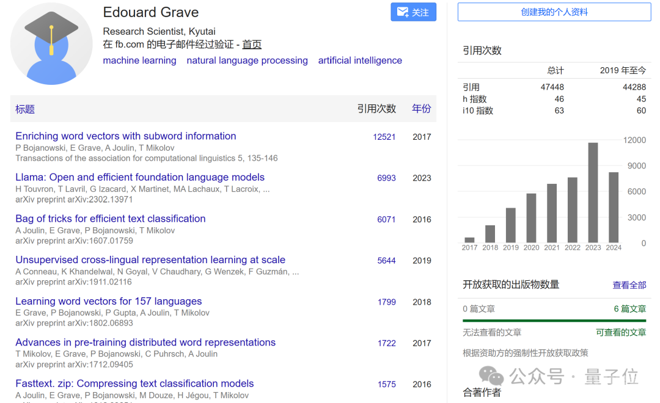Sort publications by 年份 column header

tap(421, 109)
